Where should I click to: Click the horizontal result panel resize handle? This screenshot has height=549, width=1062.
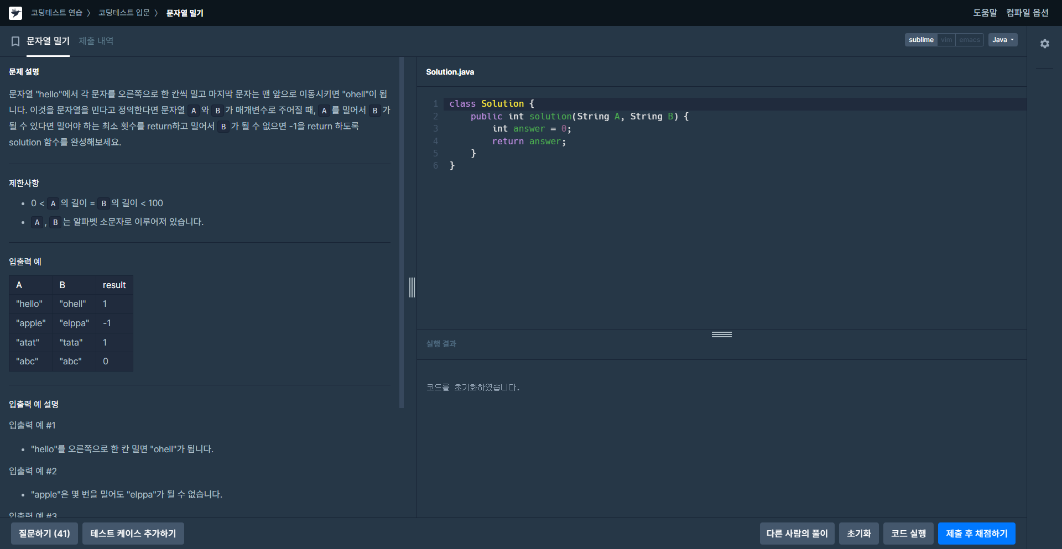click(721, 334)
